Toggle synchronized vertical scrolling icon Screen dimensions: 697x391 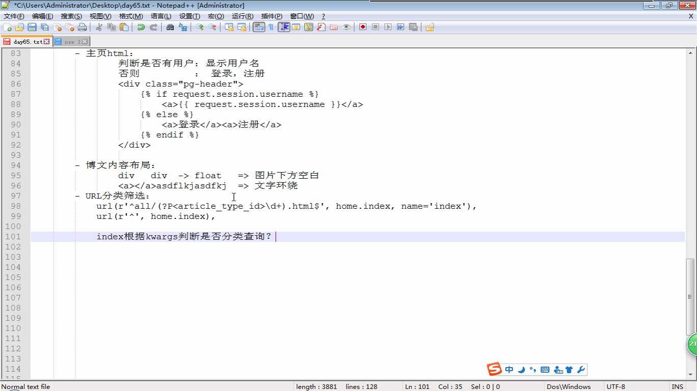pyautogui.click(x=229, y=27)
